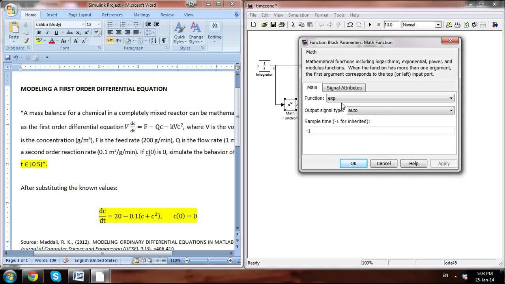Toggle Show/Hide paragraph marks in Word
This screenshot has width=505, height=284.
click(x=164, y=41)
